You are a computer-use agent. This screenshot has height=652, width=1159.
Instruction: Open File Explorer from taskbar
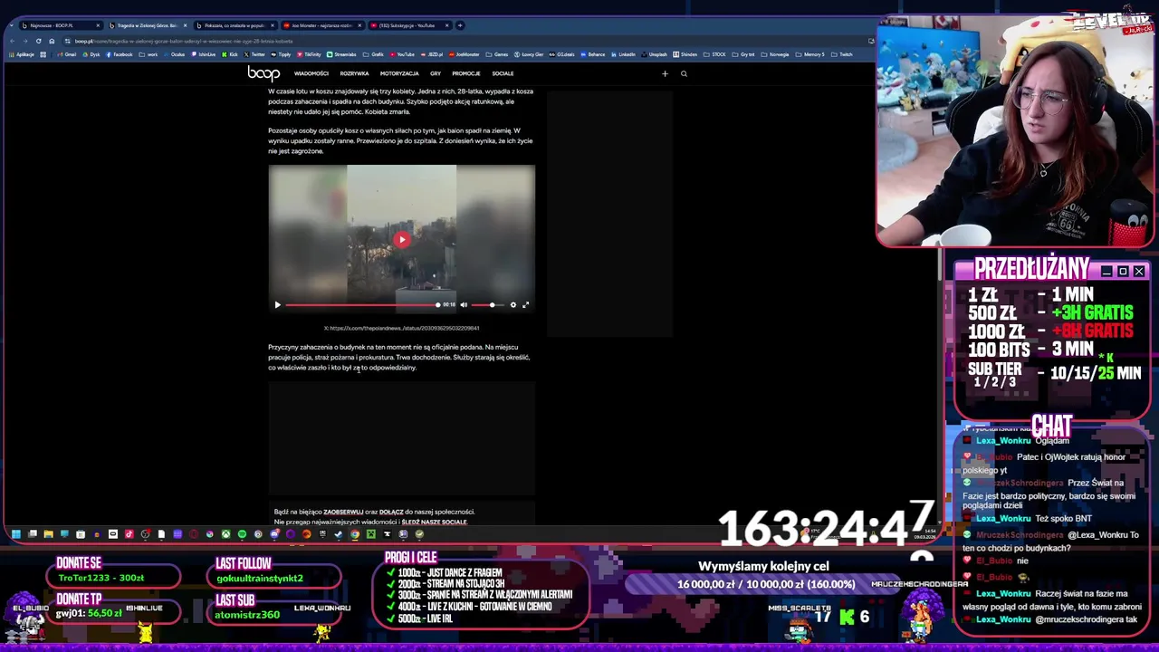48,534
